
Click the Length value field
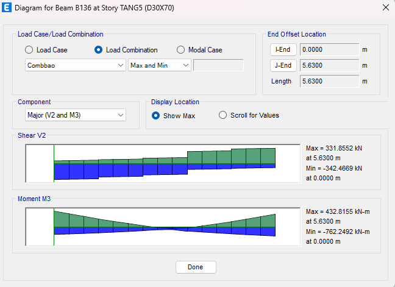coord(329,81)
